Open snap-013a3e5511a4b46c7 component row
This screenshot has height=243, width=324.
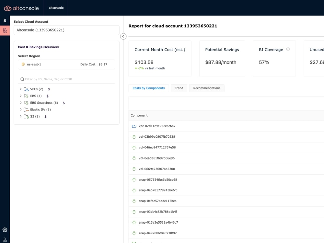(226, 223)
